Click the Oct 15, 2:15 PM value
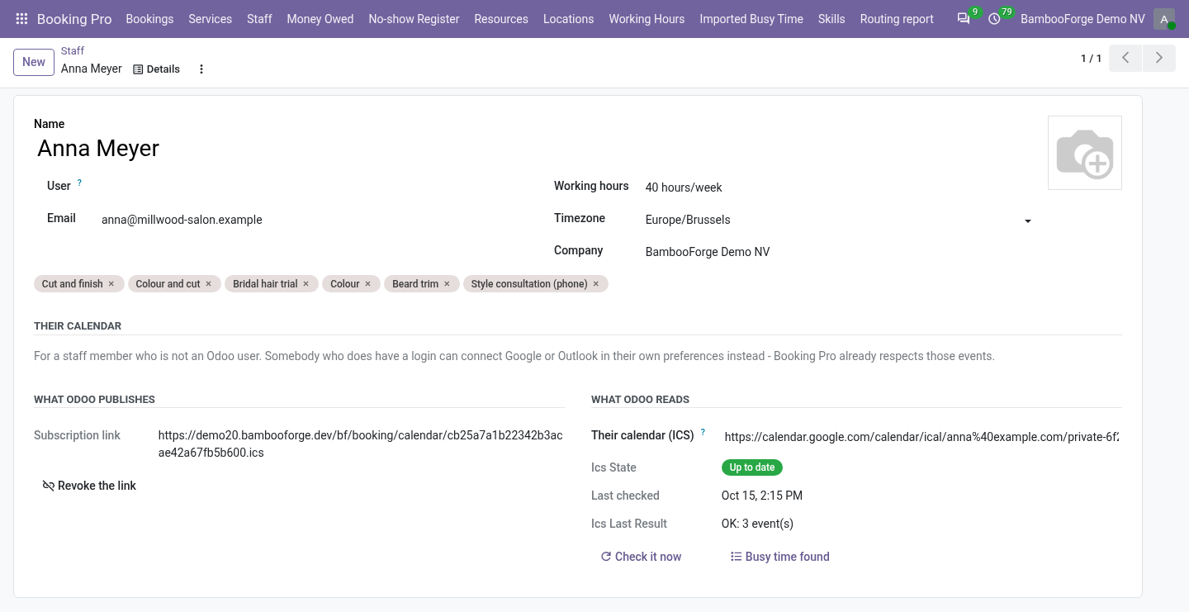The height and width of the screenshot is (612, 1189). 762,496
